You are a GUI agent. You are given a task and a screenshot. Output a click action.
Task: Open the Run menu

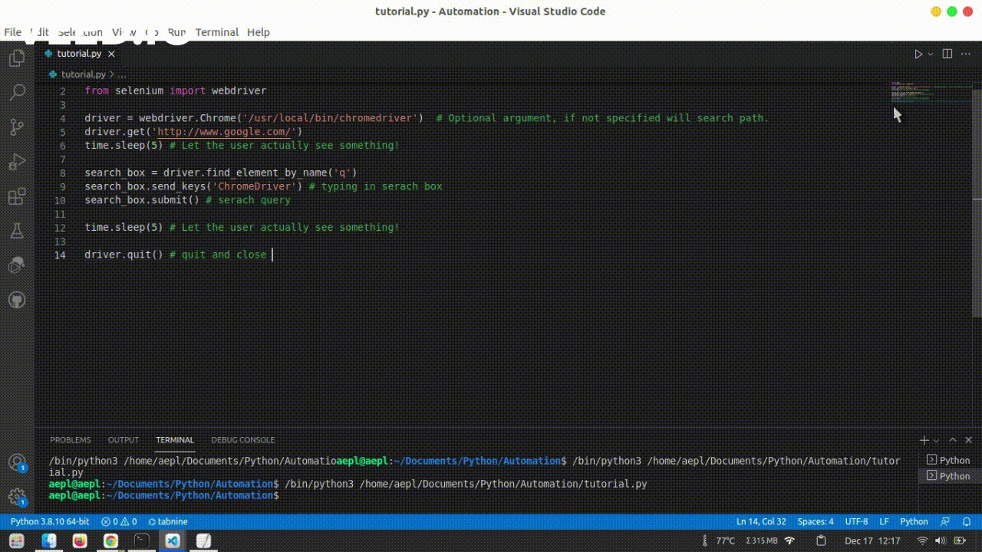(x=177, y=32)
